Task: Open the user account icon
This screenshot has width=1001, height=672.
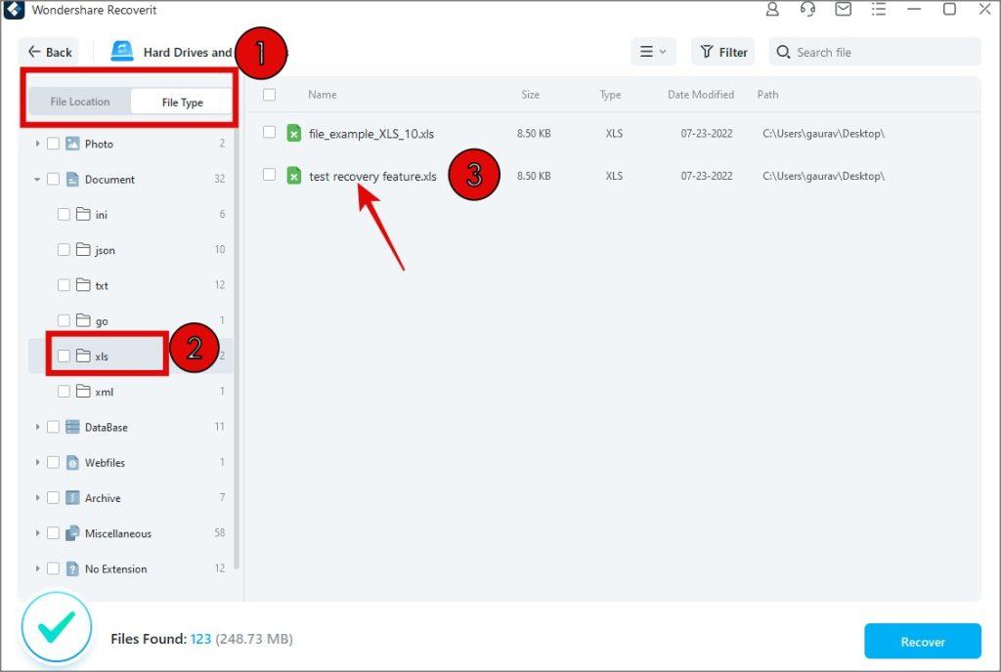Action: 772,10
